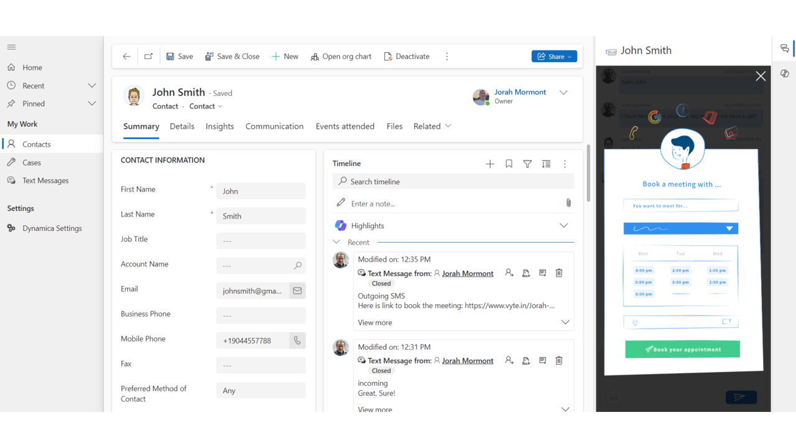Add a new timeline record with plus icon
The width and height of the screenshot is (796, 448).
point(490,164)
